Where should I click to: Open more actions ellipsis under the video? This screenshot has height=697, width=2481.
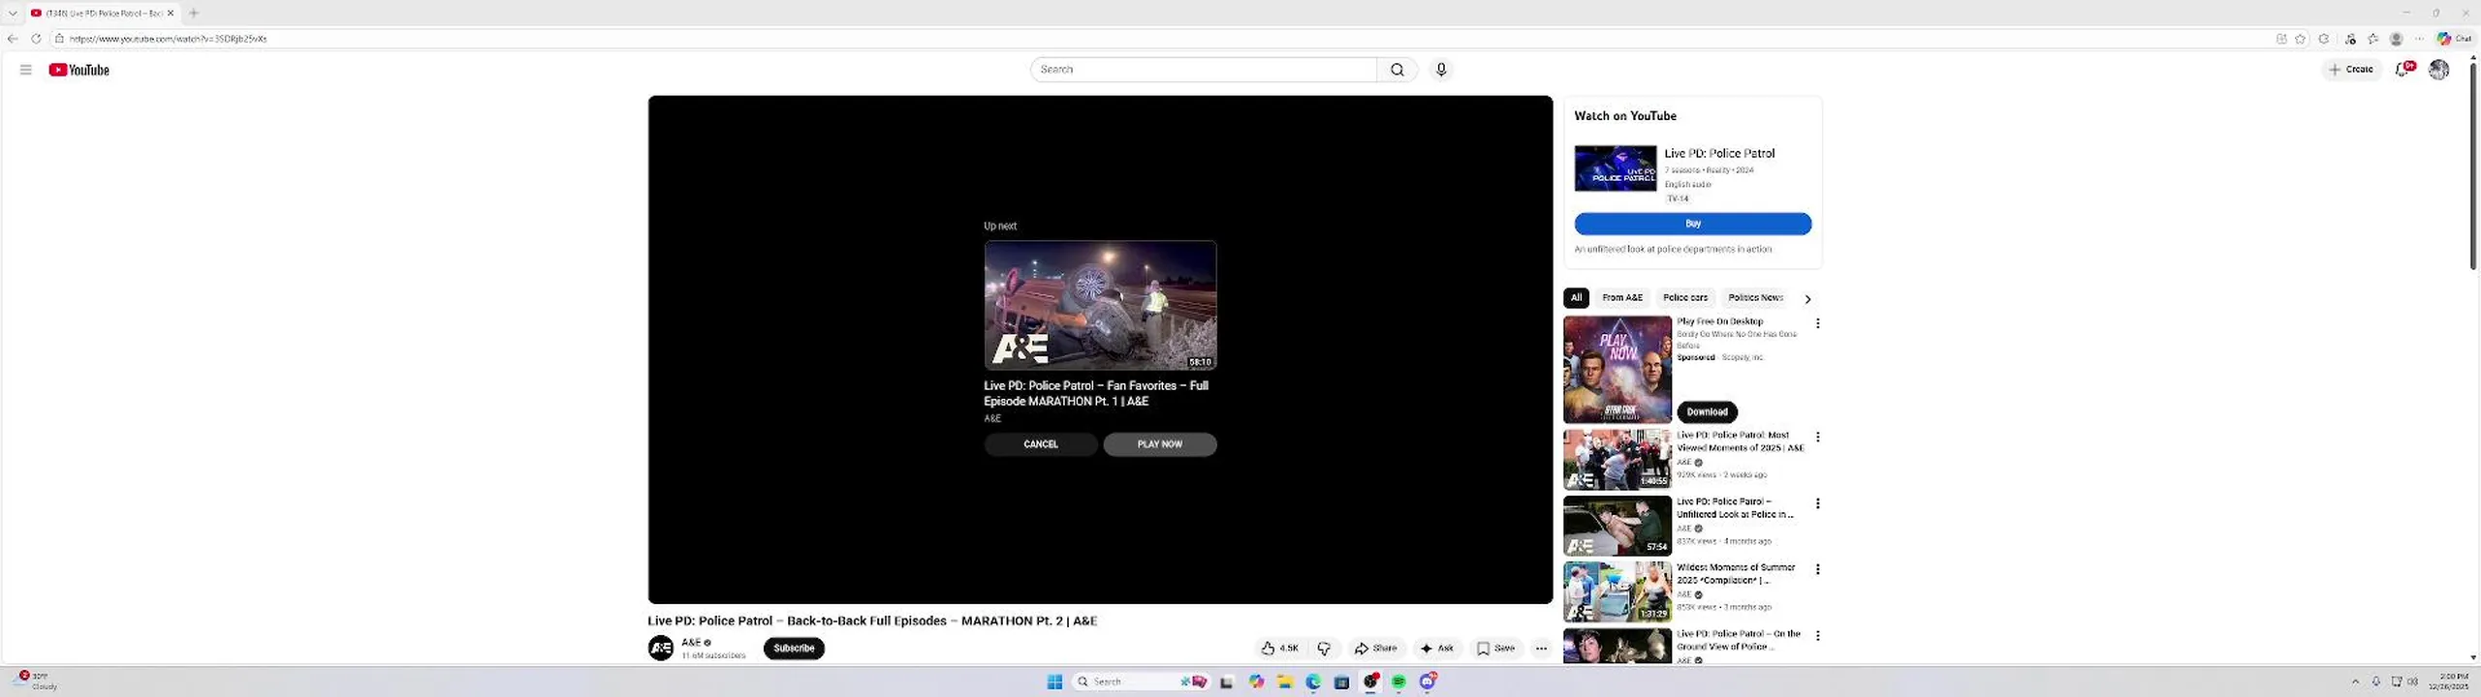pyautogui.click(x=1541, y=649)
